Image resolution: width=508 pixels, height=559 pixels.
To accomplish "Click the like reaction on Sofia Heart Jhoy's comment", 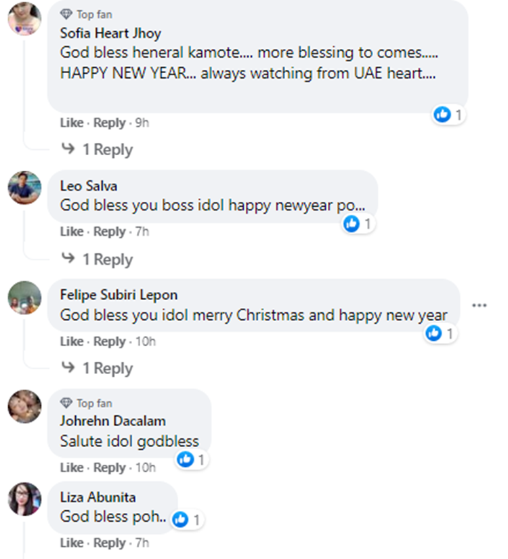I will [x=443, y=115].
